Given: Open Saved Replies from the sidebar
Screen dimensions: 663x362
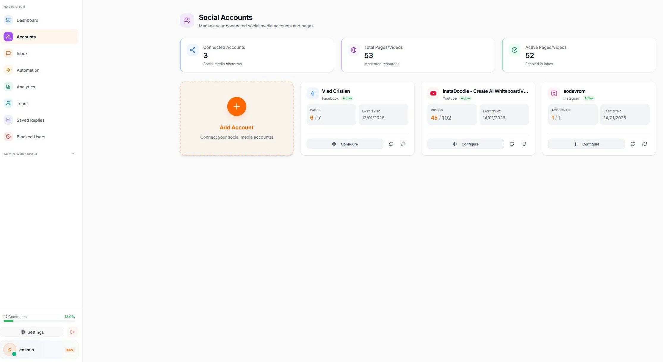Looking at the screenshot, I should 30,120.
